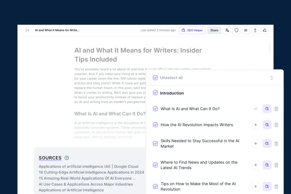The height and width of the screenshot is (194, 291).
Task: Uncheck How the AI Revolution Impacts Writers
Action: [x=155, y=124]
